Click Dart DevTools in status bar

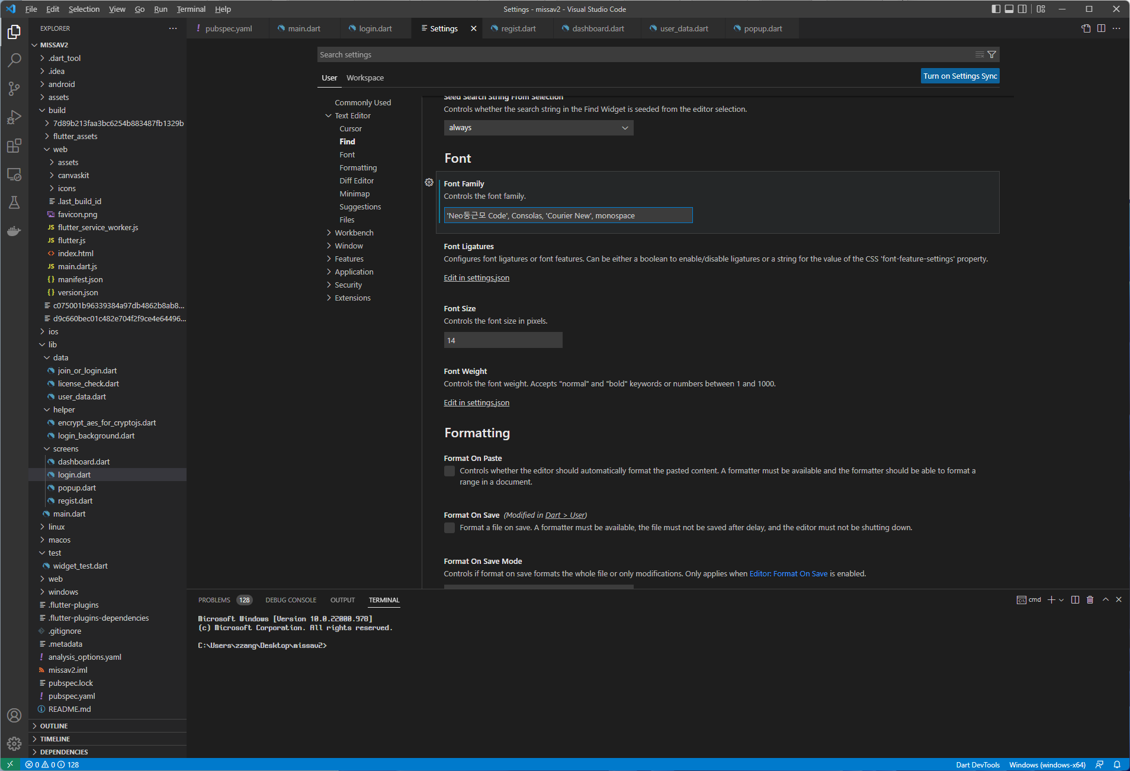(x=977, y=764)
